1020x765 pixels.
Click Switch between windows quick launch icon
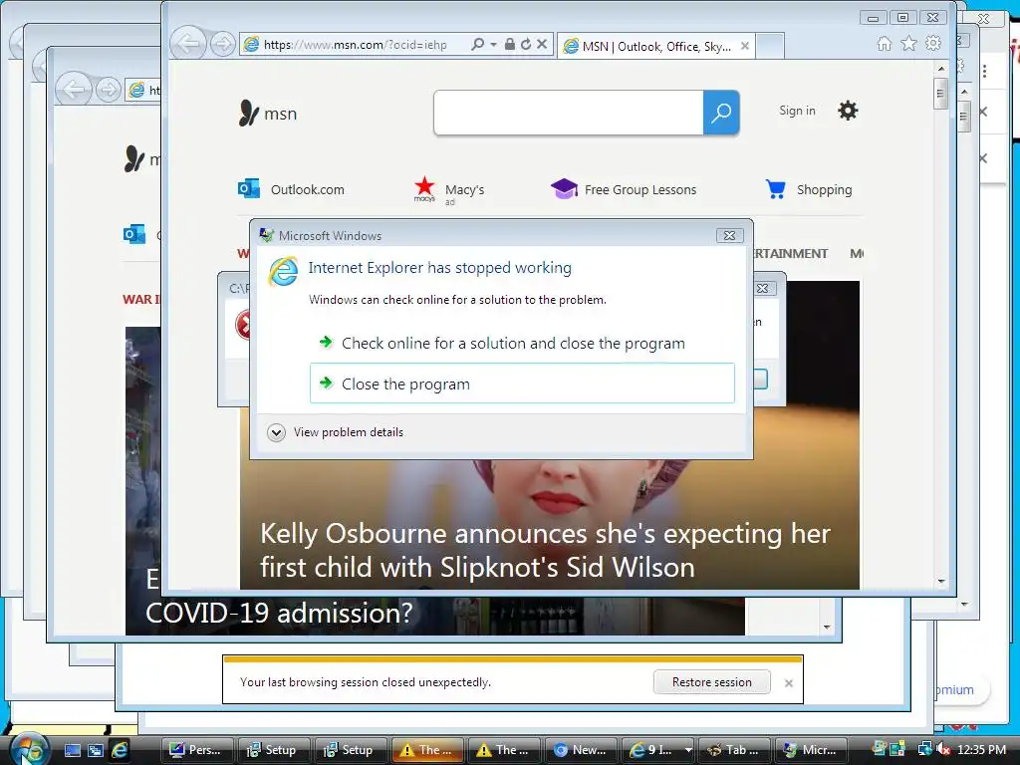(96, 750)
